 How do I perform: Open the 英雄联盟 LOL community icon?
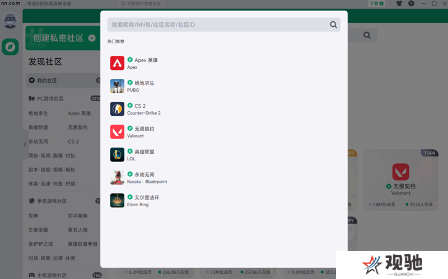[x=117, y=154]
